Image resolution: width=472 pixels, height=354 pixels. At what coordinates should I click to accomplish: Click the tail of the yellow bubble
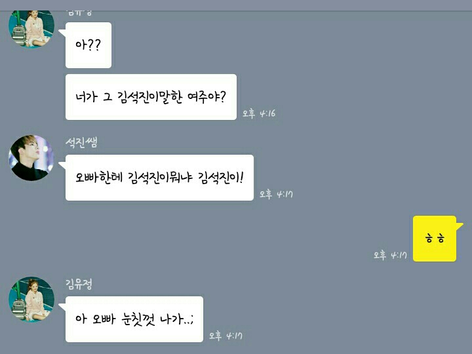coord(460,226)
